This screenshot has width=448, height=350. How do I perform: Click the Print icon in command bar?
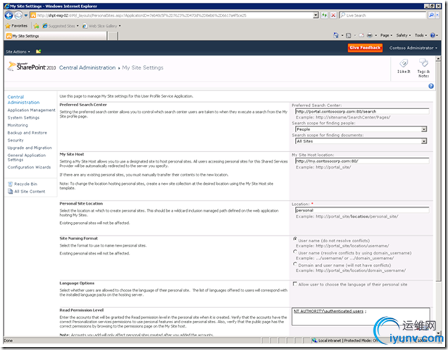click(x=370, y=35)
